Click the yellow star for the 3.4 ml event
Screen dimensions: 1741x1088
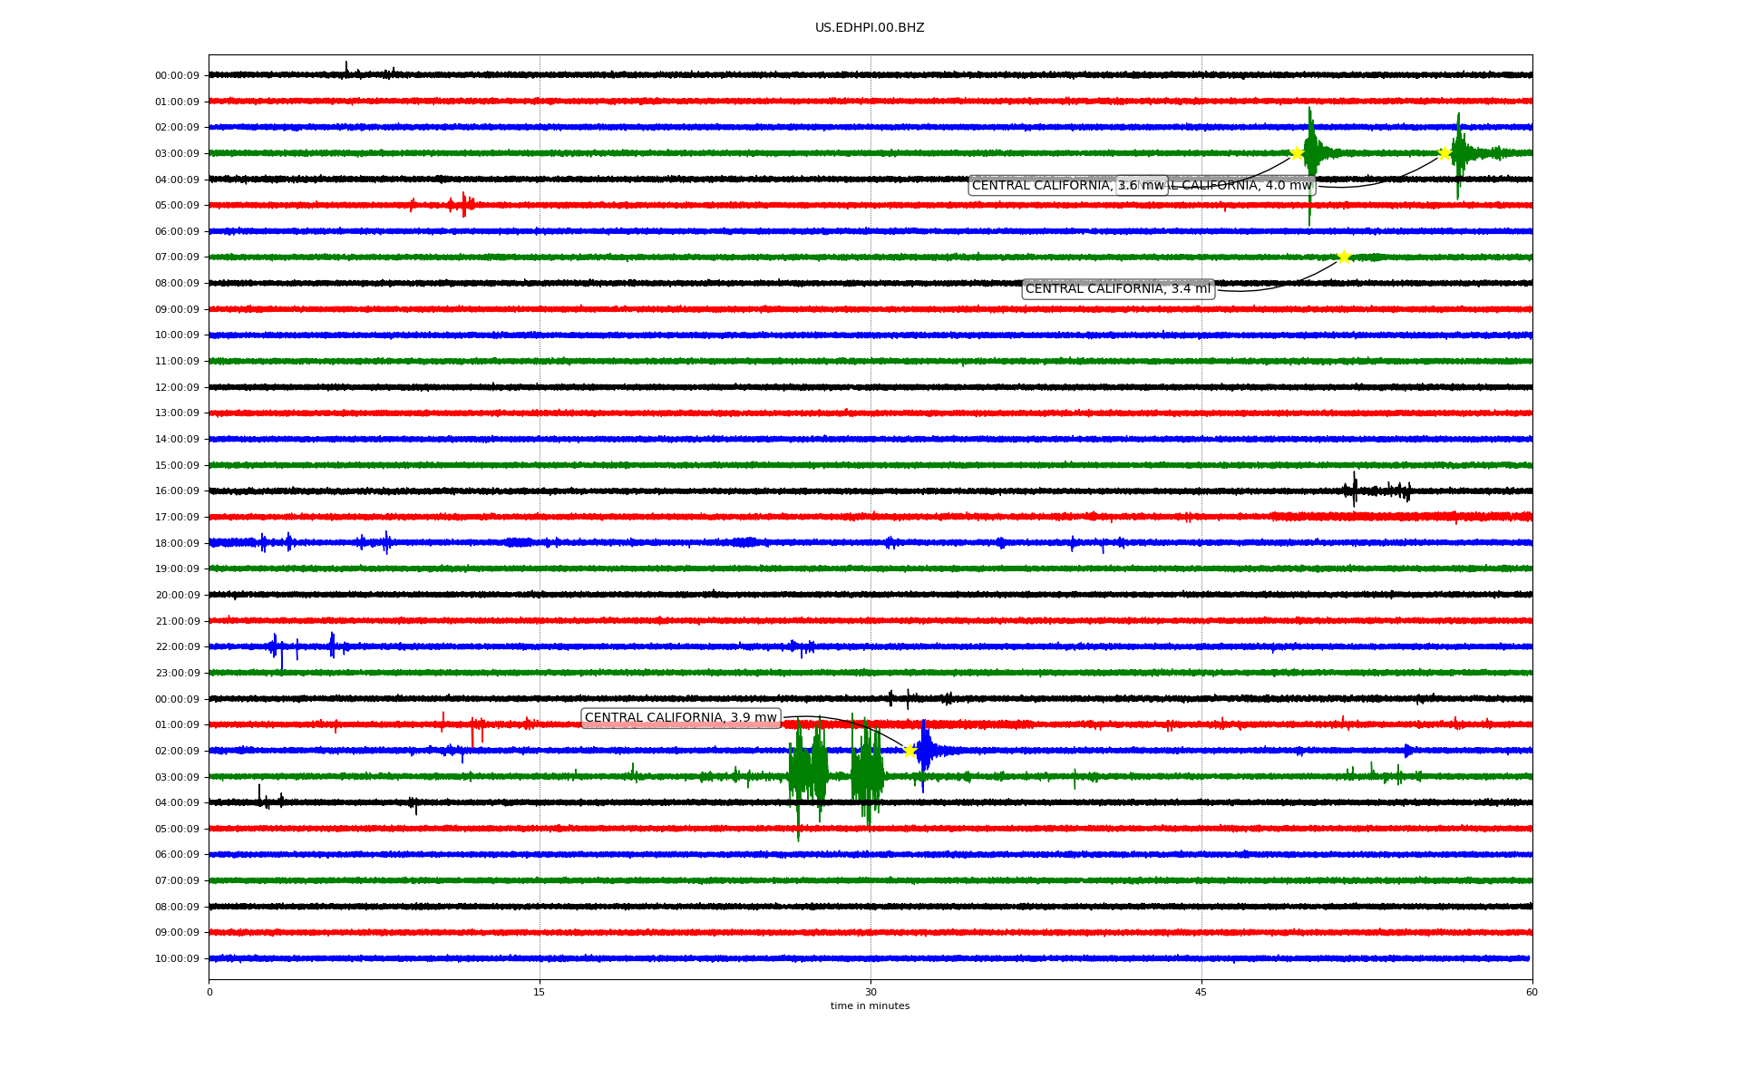[1344, 257]
